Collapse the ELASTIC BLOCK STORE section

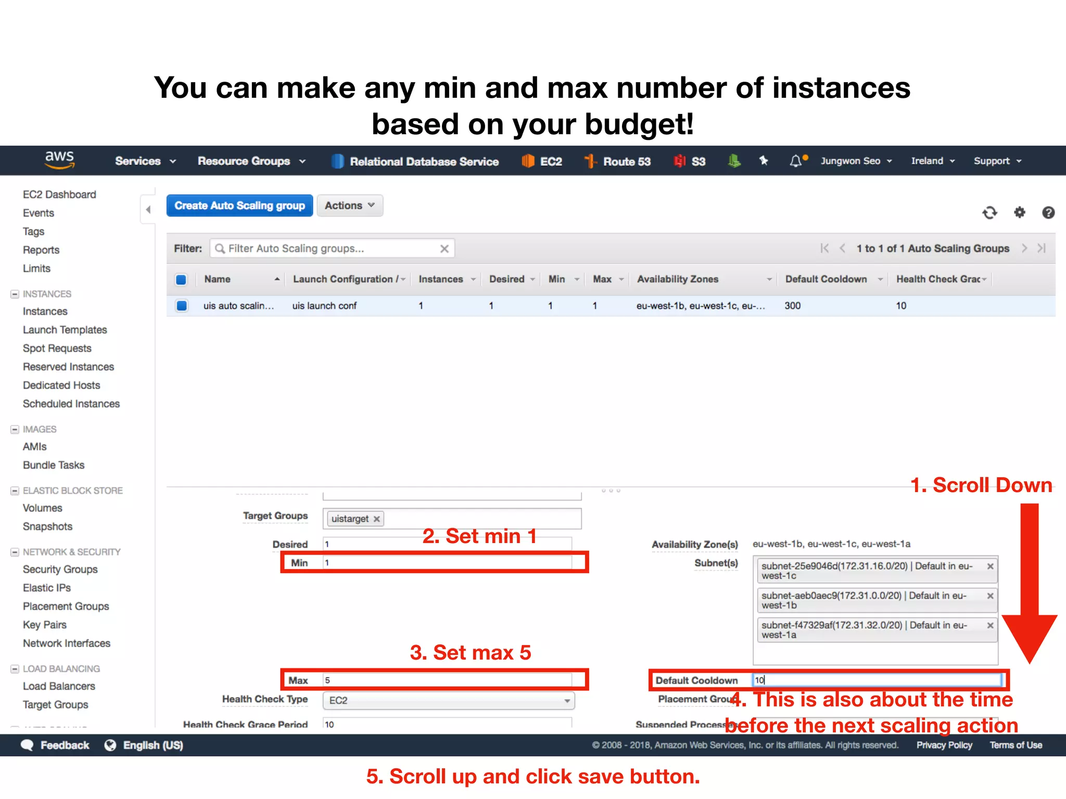[15, 491]
